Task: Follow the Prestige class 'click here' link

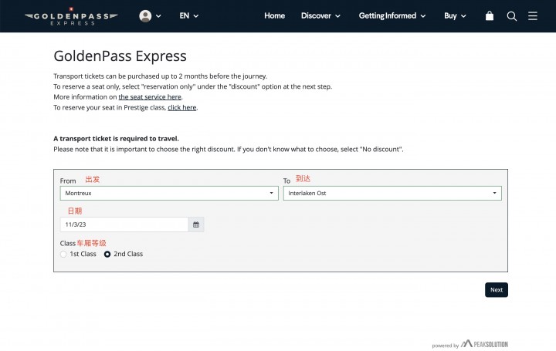Action: [182, 107]
